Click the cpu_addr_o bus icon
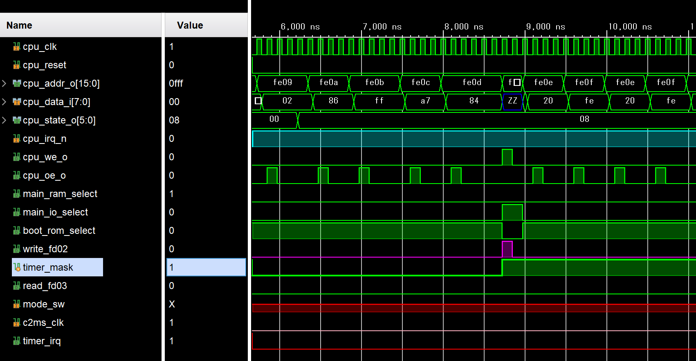696x361 pixels. pos(17,84)
